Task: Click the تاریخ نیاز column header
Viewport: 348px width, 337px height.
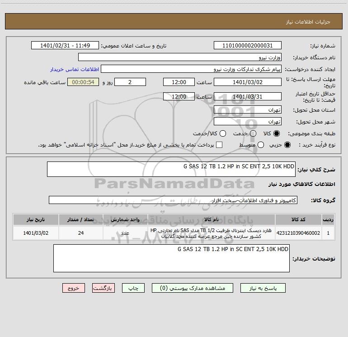Action: (x=36, y=220)
